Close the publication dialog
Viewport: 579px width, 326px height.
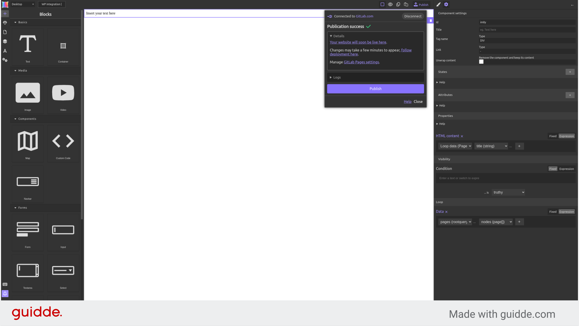coord(418,102)
